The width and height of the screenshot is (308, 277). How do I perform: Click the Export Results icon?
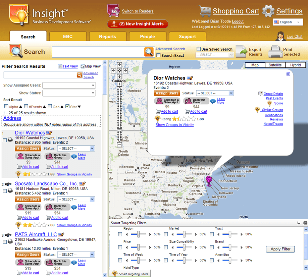click(x=241, y=51)
